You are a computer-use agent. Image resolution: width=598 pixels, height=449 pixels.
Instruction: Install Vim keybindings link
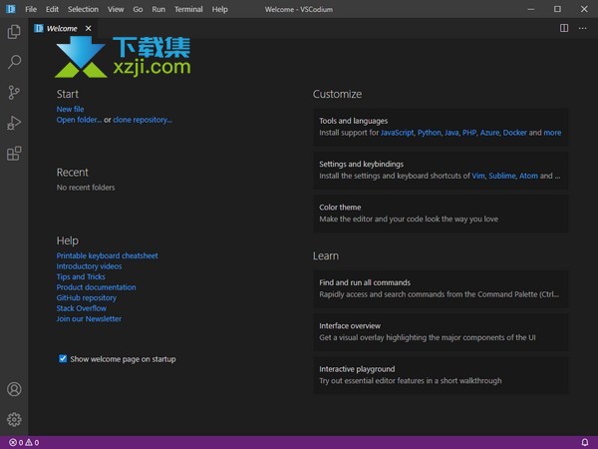click(x=478, y=176)
